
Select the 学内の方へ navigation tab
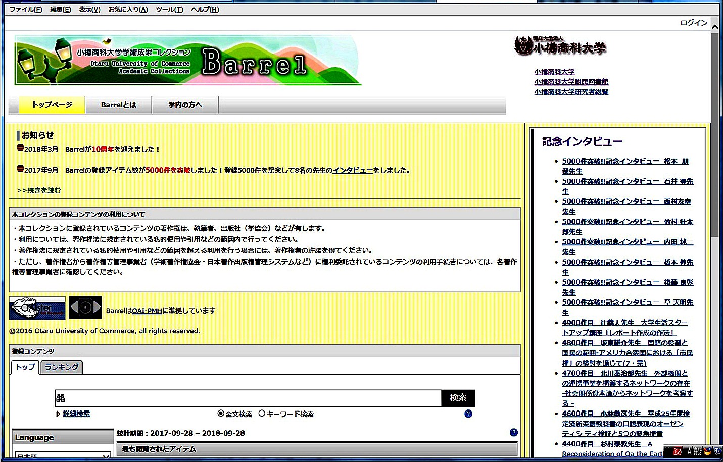185,105
